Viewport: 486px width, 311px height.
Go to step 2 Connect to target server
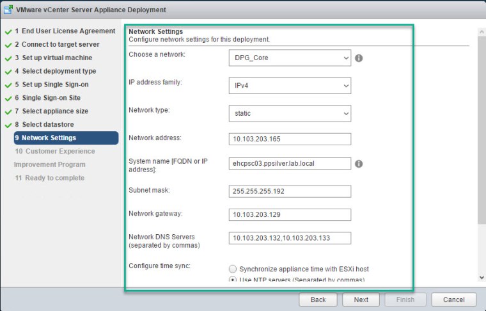pos(58,44)
